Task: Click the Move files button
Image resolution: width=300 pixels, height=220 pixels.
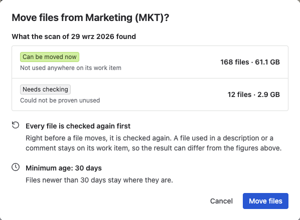Action: click(265, 201)
